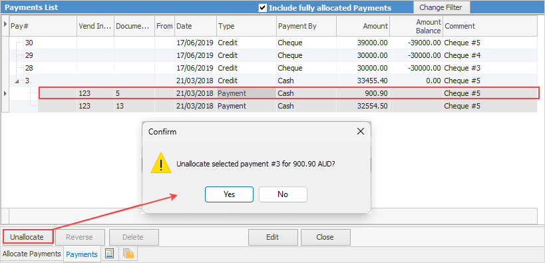Click the Cheque #4 comment cell
The height and width of the screenshot is (263, 545).
490,56
